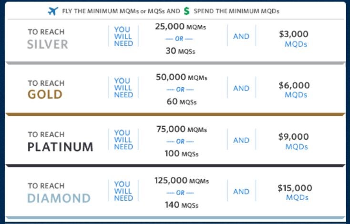This screenshot has width=350, height=224.
Task: Select the SILVER tier heading
Action: (x=48, y=44)
